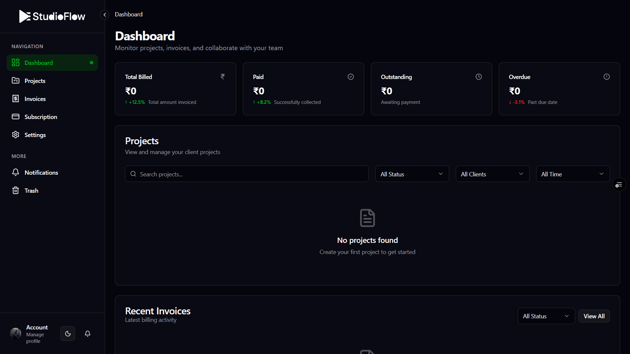630x354 pixels.
Task: Open the Trash section icon
Action: click(15, 190)
